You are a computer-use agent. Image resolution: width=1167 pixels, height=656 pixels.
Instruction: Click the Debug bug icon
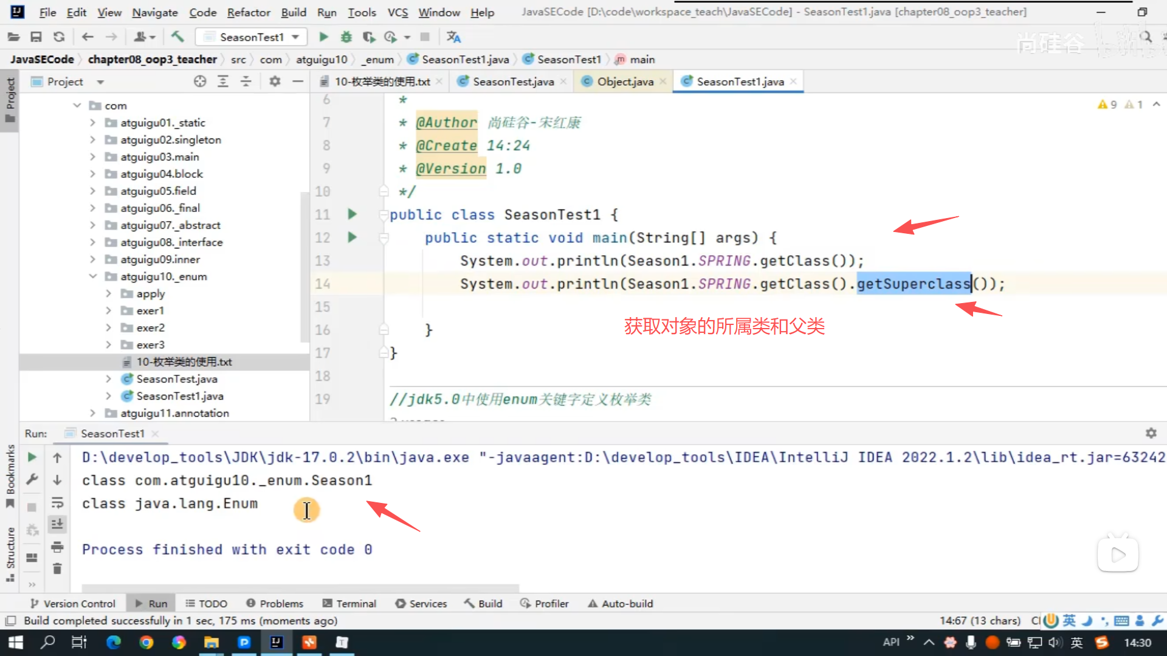[x=346, y=37]
